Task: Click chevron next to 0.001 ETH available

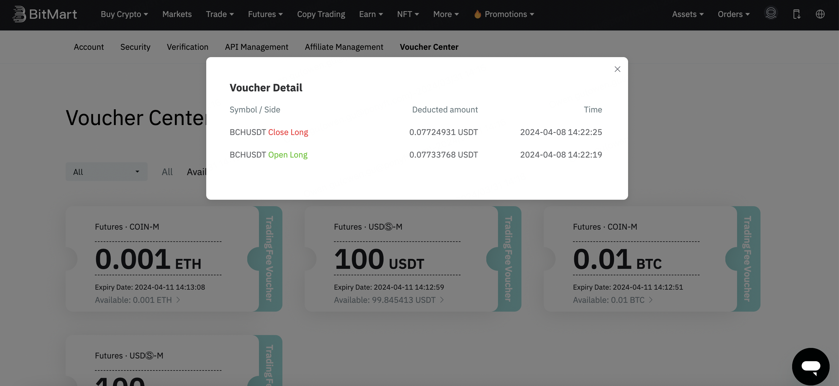Action: 178,300
